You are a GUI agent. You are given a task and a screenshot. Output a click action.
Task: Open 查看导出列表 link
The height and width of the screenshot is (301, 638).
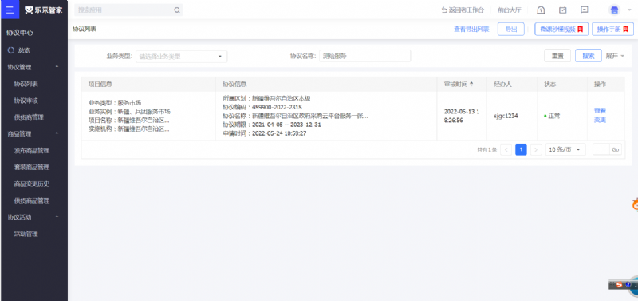point(471,30)
